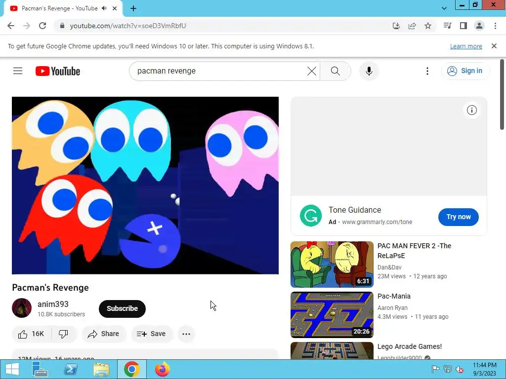
Task: Reload the page
Action: pyautogui.click(x=42, y=26)
